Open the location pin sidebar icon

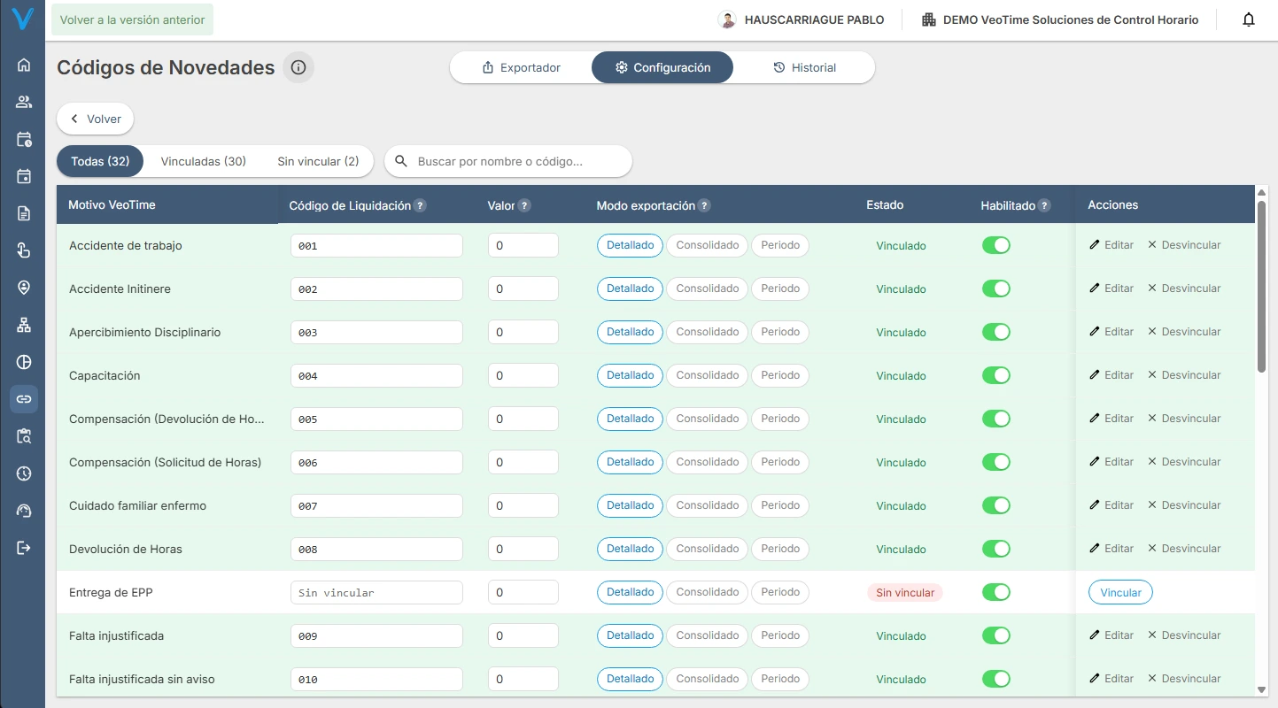pyautogui.click(x=24, y=288)
